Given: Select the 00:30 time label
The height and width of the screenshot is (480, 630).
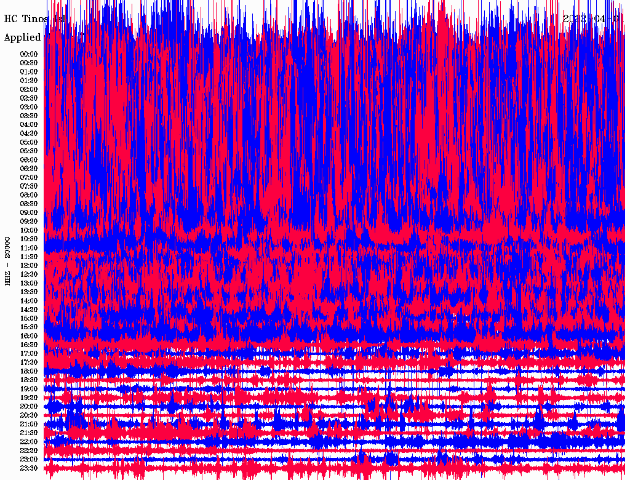Looking at the screenshot, I should click(29, 63).
